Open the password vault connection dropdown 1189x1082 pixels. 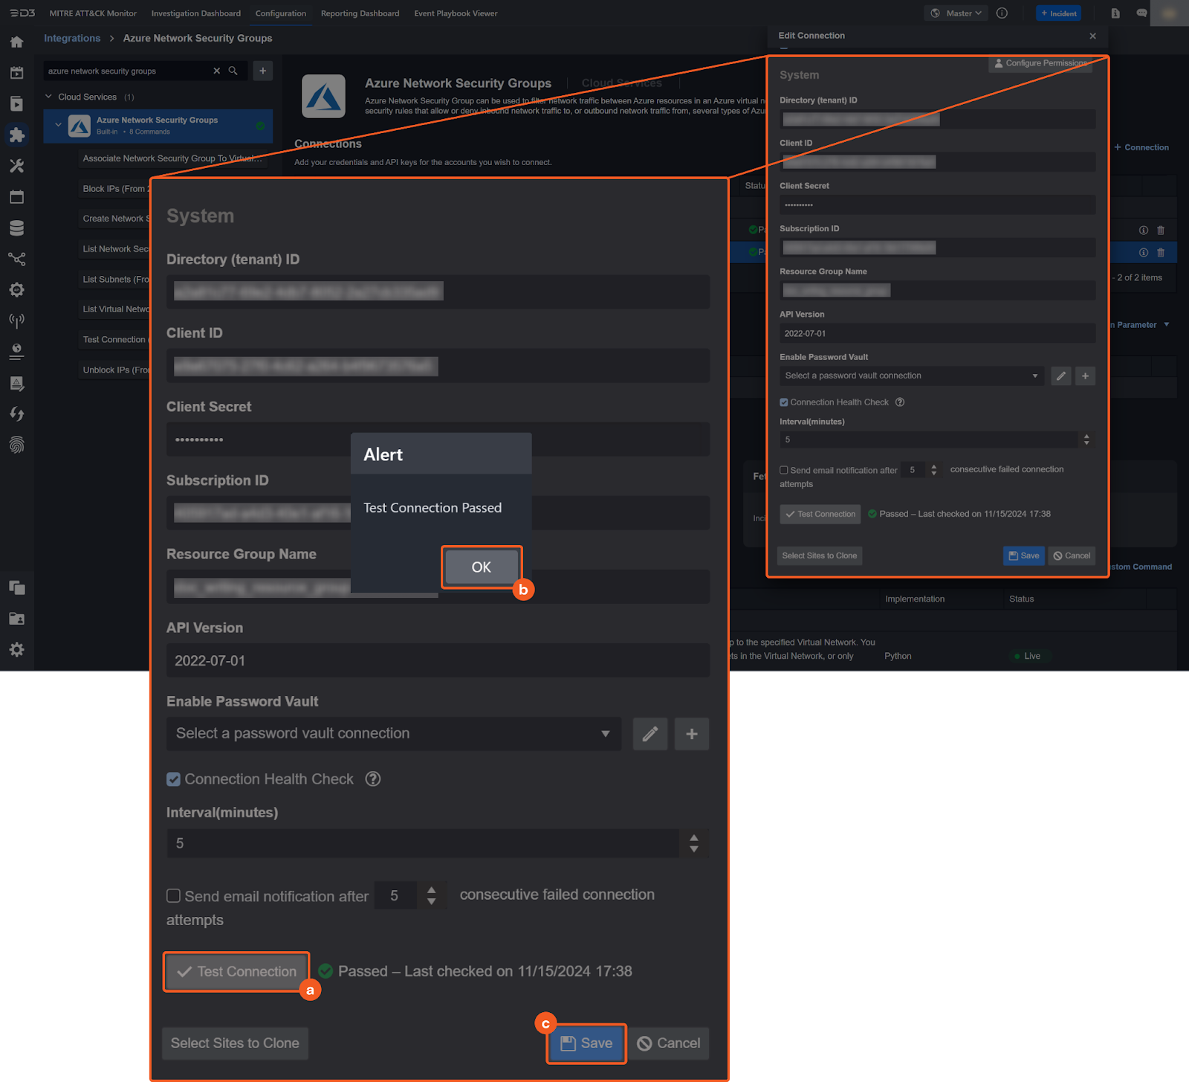(393, 734)
